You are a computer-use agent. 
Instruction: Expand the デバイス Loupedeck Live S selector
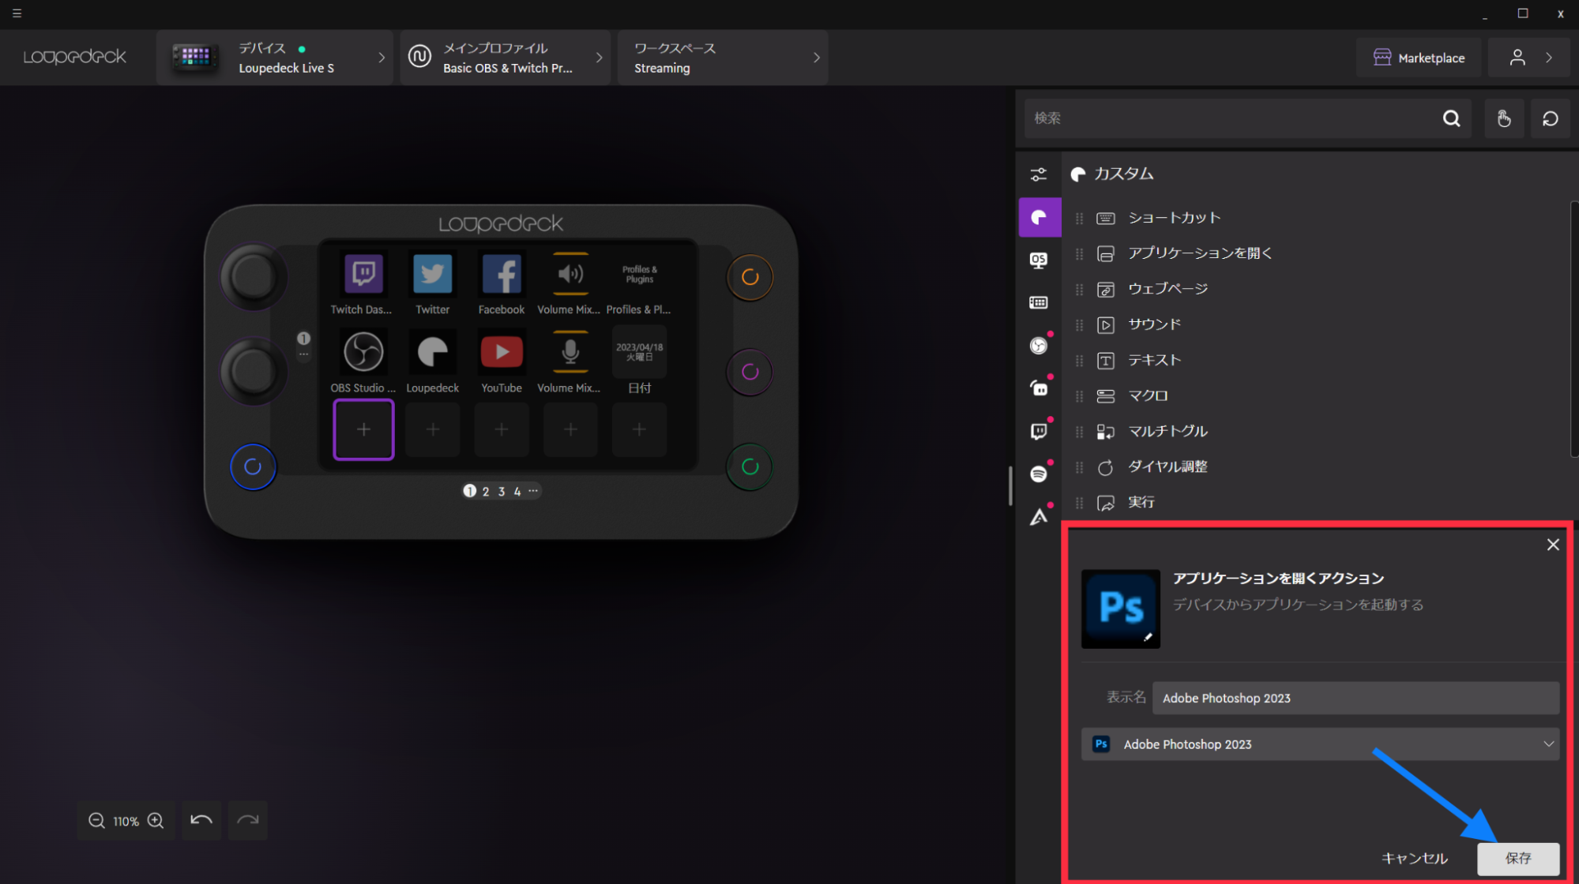(x=275, y=58)
